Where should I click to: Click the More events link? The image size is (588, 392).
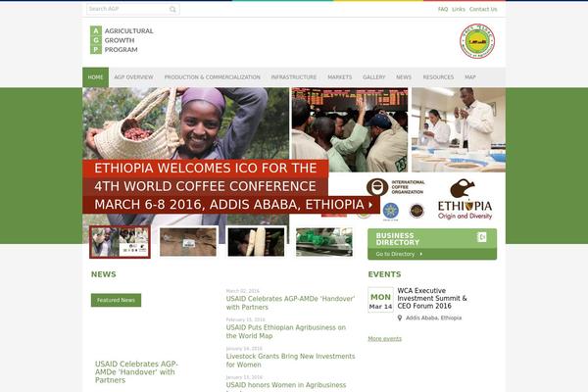coord(385,339)
